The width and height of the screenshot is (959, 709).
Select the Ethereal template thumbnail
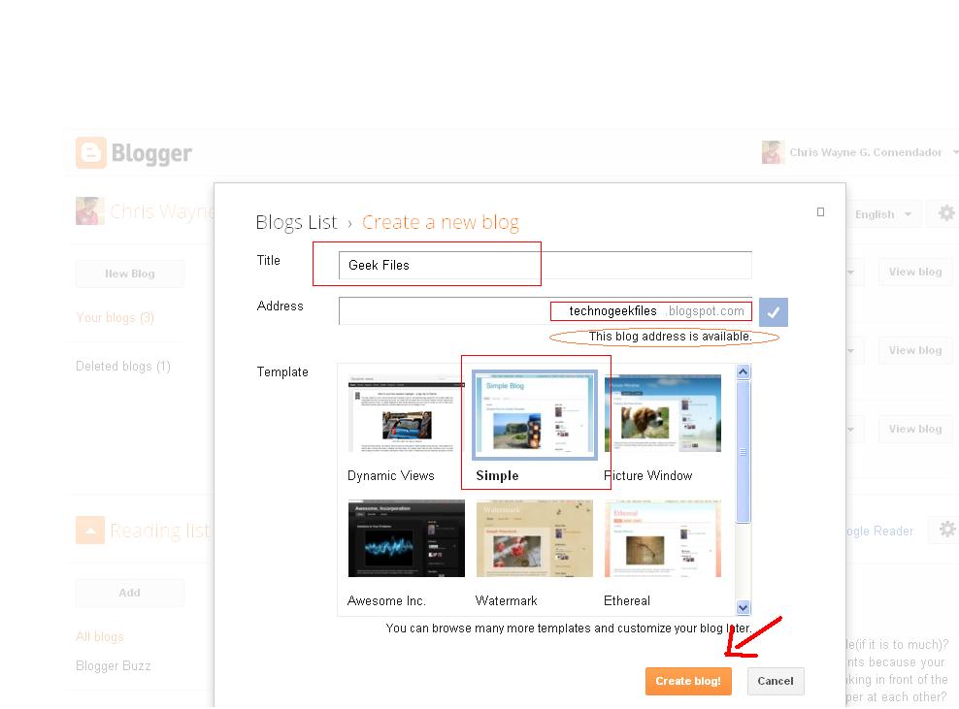tap(662, 538)
